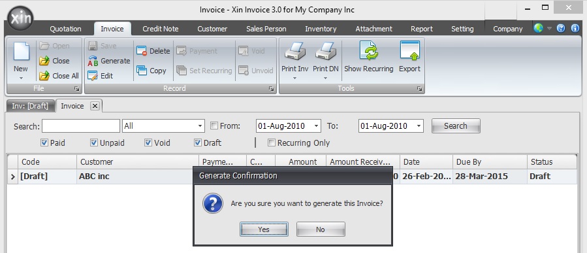Click the Close record button in File group

pos(55,61)
